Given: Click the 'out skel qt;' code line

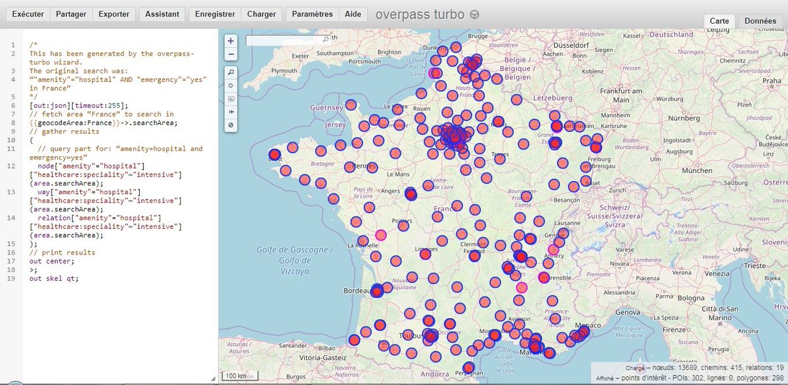Looking at the screenshot, I should (x=54, y=277).
